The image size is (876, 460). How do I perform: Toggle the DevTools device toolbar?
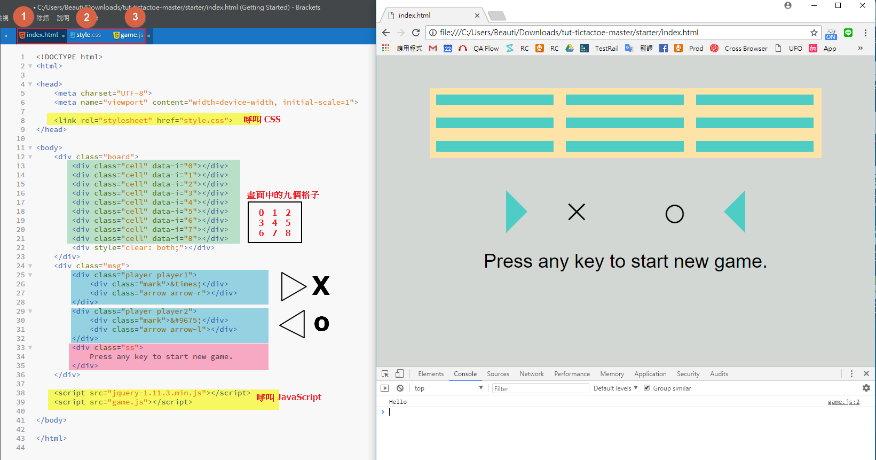coord(400,374)
